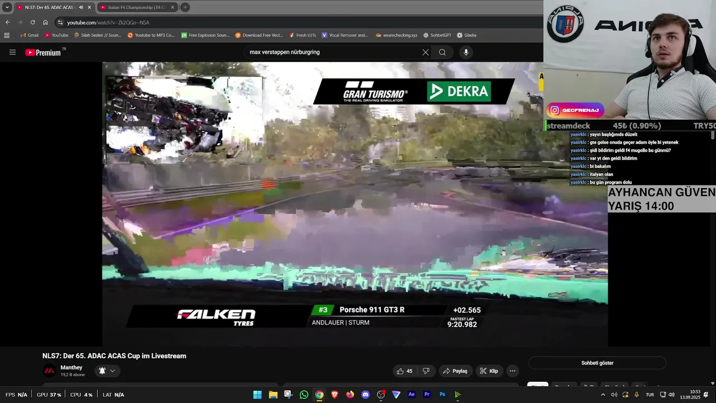Like the video with the thumbs up button

tap(404, 371)
